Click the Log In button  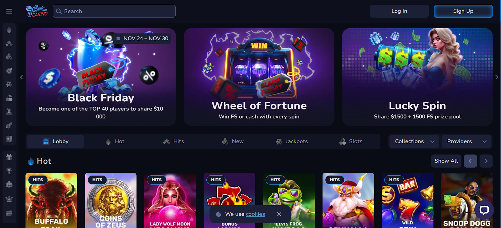point(399,11)
